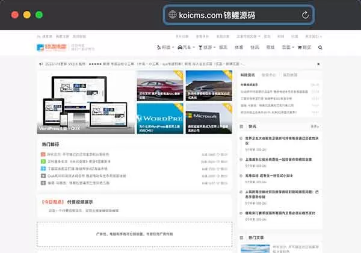Click the timeline dot beside 世界卫生大会 news
Image resolution: width=361 pixels, height=253 pixels.
[x=241, y=139]
